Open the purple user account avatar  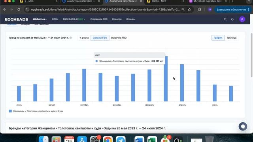pyautogui.click(x=242, y=19)
